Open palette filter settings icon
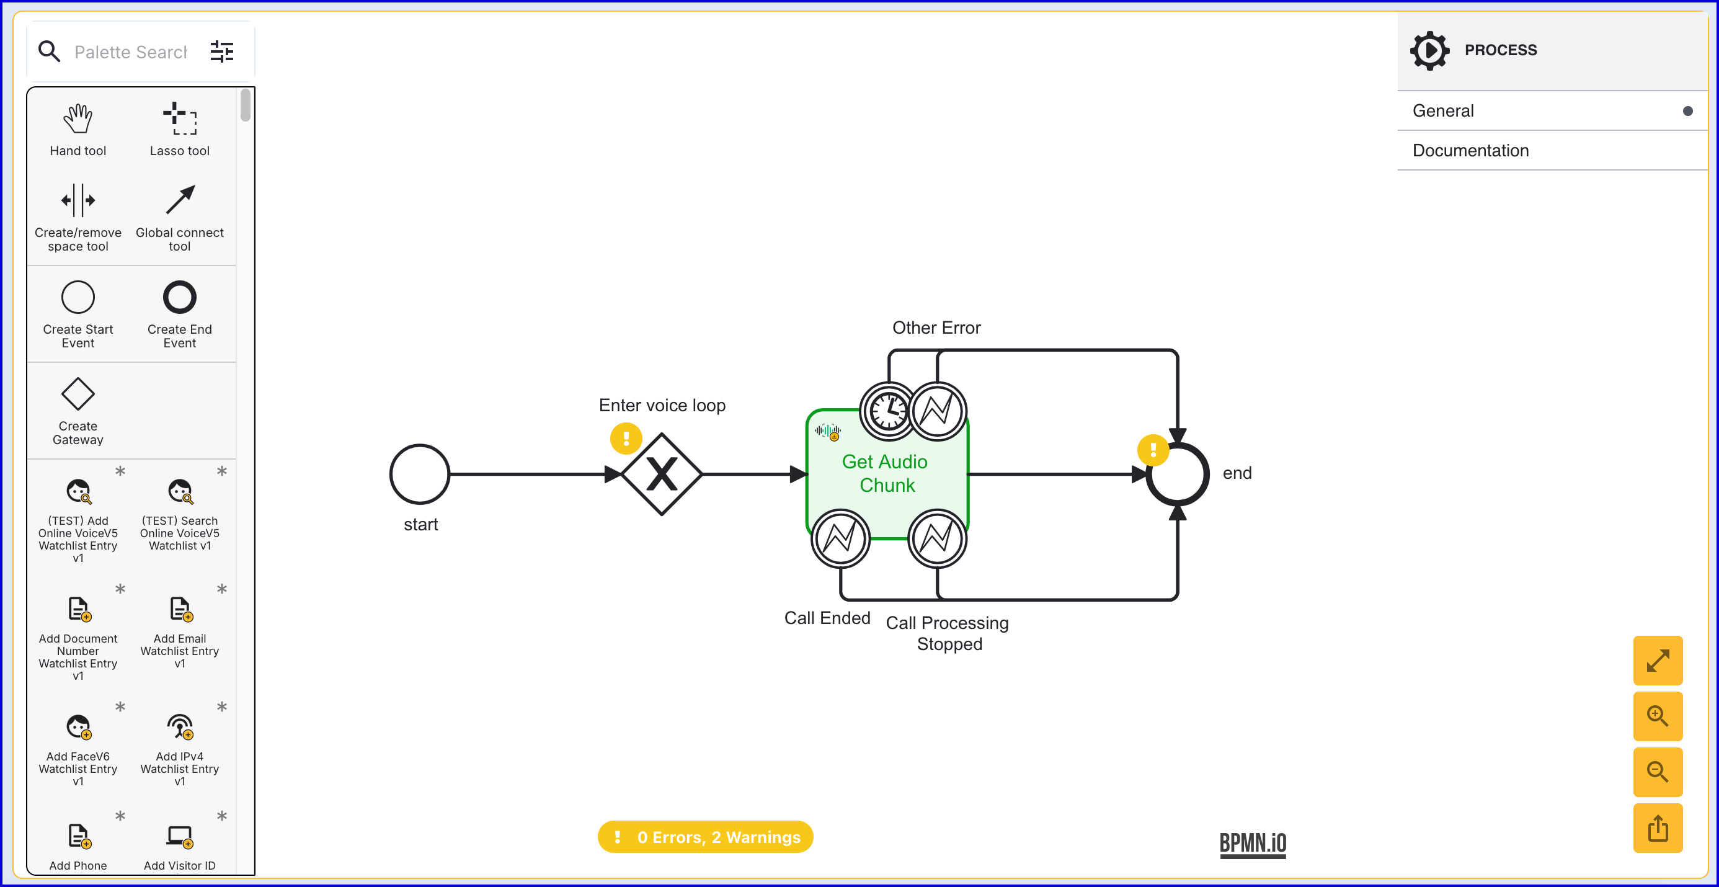This screenshot has width=1719, height=887. (x=221, y=51)
